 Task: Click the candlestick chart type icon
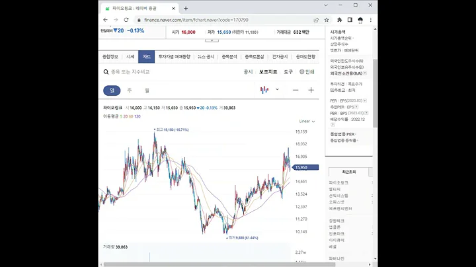click(x=264, y=90)
